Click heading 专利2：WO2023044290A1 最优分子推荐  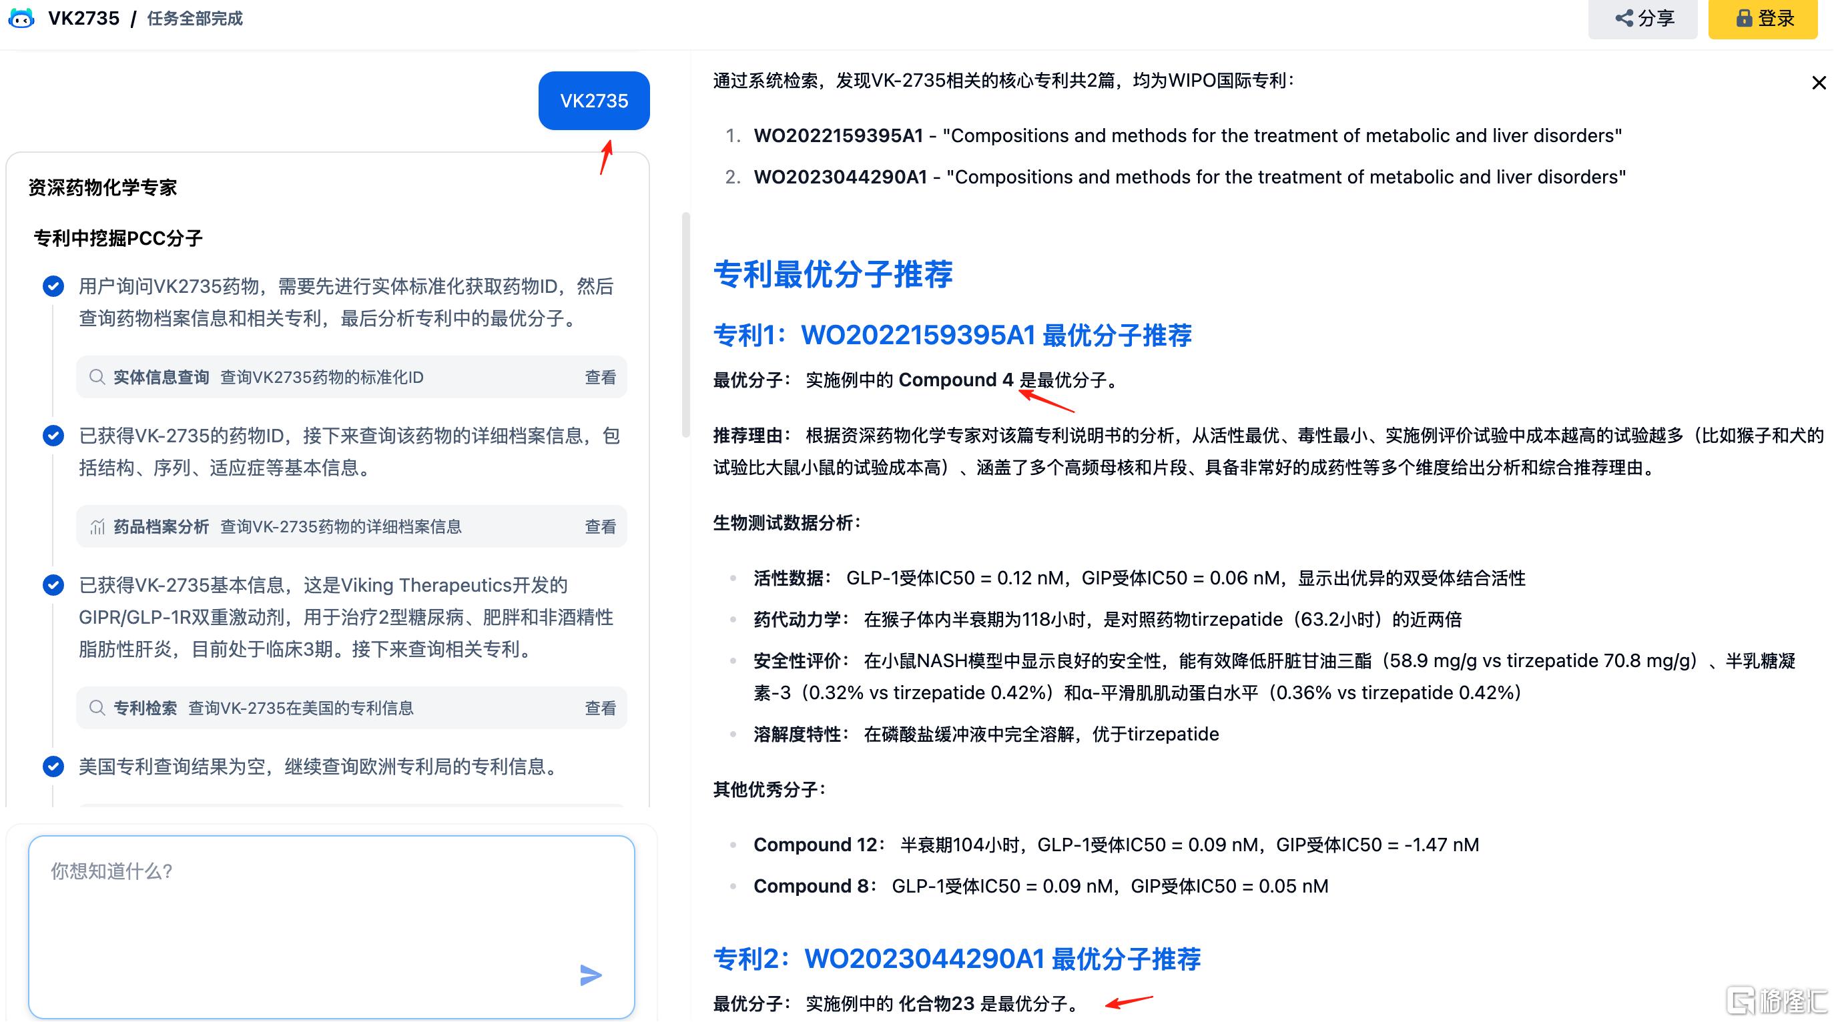[957, 959]
